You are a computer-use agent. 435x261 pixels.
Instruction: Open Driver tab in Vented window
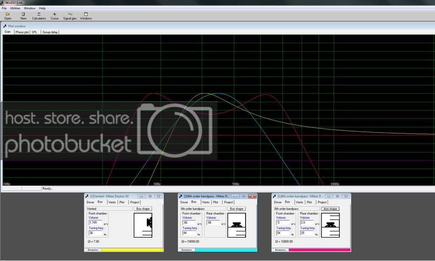pyautogui.click(x=90, y=203)
